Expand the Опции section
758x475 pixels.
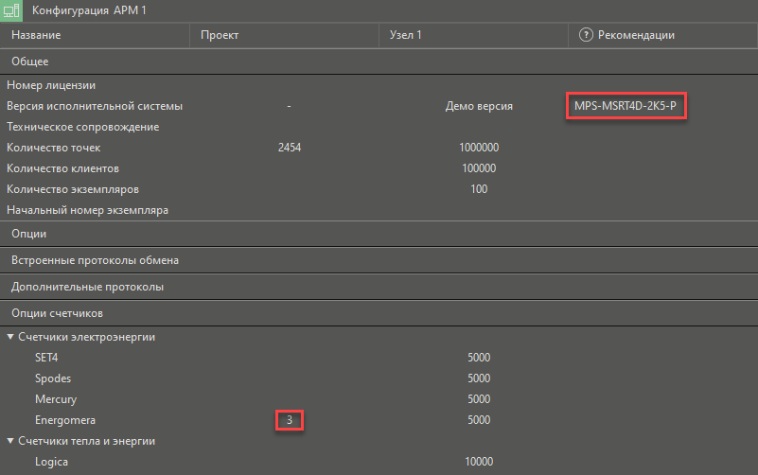point(29,234)
